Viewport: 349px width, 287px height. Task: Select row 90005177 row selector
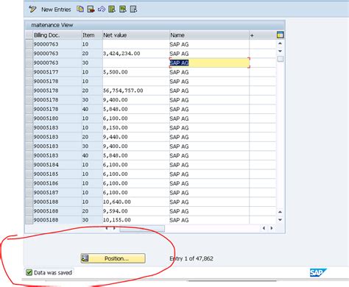[29, 72]
